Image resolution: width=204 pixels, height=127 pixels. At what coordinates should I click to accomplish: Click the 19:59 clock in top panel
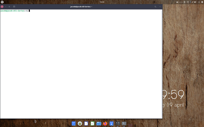point(102,2)
